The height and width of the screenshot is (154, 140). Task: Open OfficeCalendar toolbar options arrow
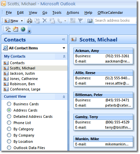tap(29, 31)
